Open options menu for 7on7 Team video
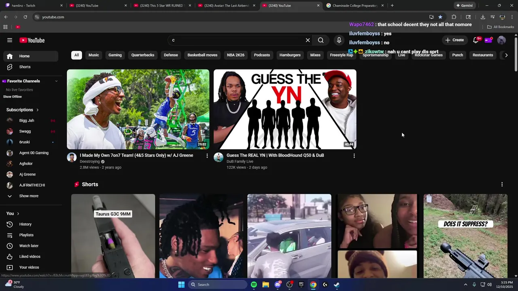Viewport: 518px width, 291px height. click(207, 156)
